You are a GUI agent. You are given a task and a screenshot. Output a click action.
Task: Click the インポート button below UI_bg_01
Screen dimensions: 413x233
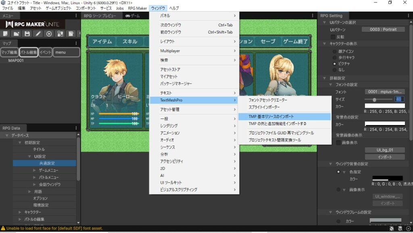point(385,157)
